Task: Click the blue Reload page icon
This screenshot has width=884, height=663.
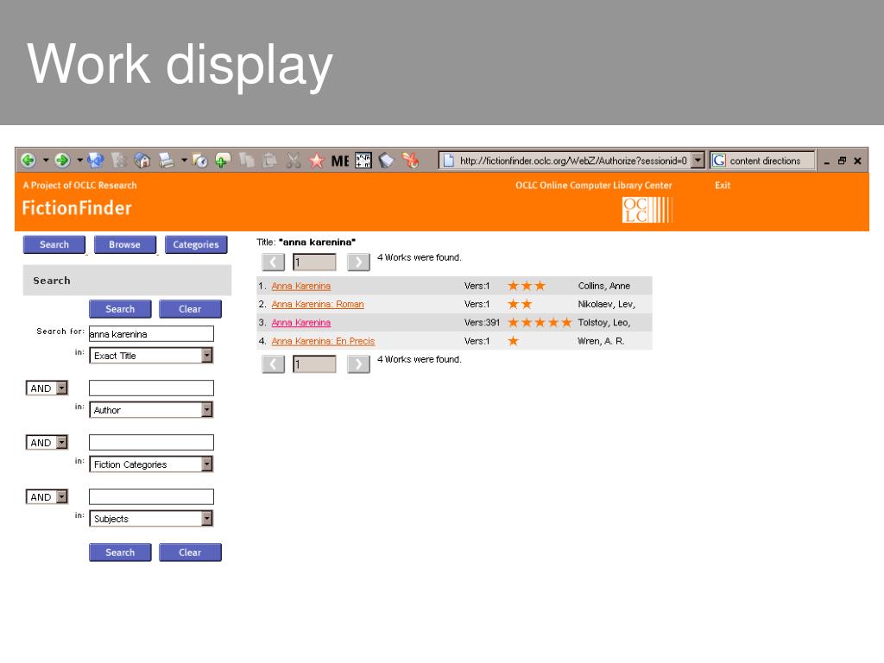Action: tap(95, 161)
